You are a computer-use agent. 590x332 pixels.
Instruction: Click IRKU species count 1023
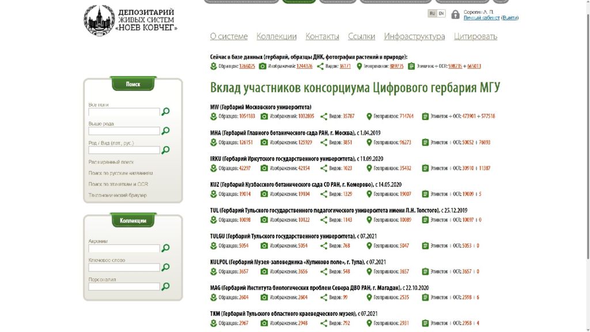(x=347, y=168)
